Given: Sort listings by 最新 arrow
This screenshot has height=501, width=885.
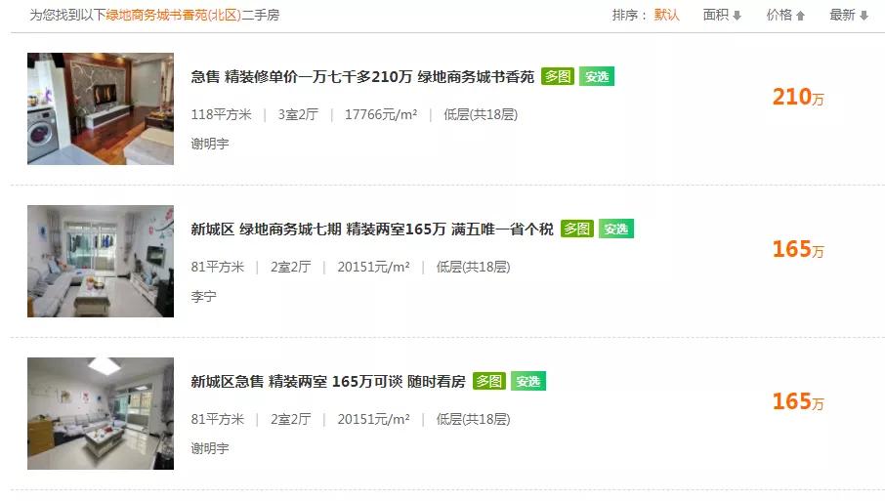Looking at the screenshot, I should point(848,16).
